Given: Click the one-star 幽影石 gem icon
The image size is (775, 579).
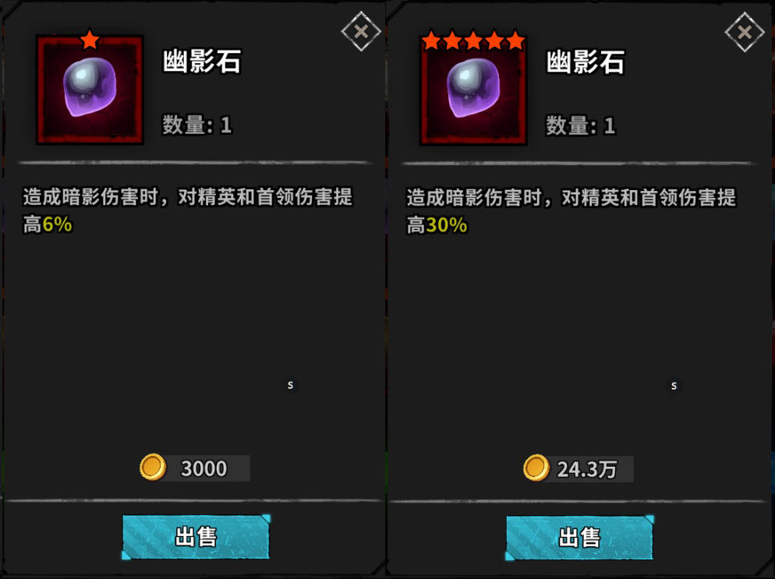Looking at the screenshot, I should click(90, 90).
